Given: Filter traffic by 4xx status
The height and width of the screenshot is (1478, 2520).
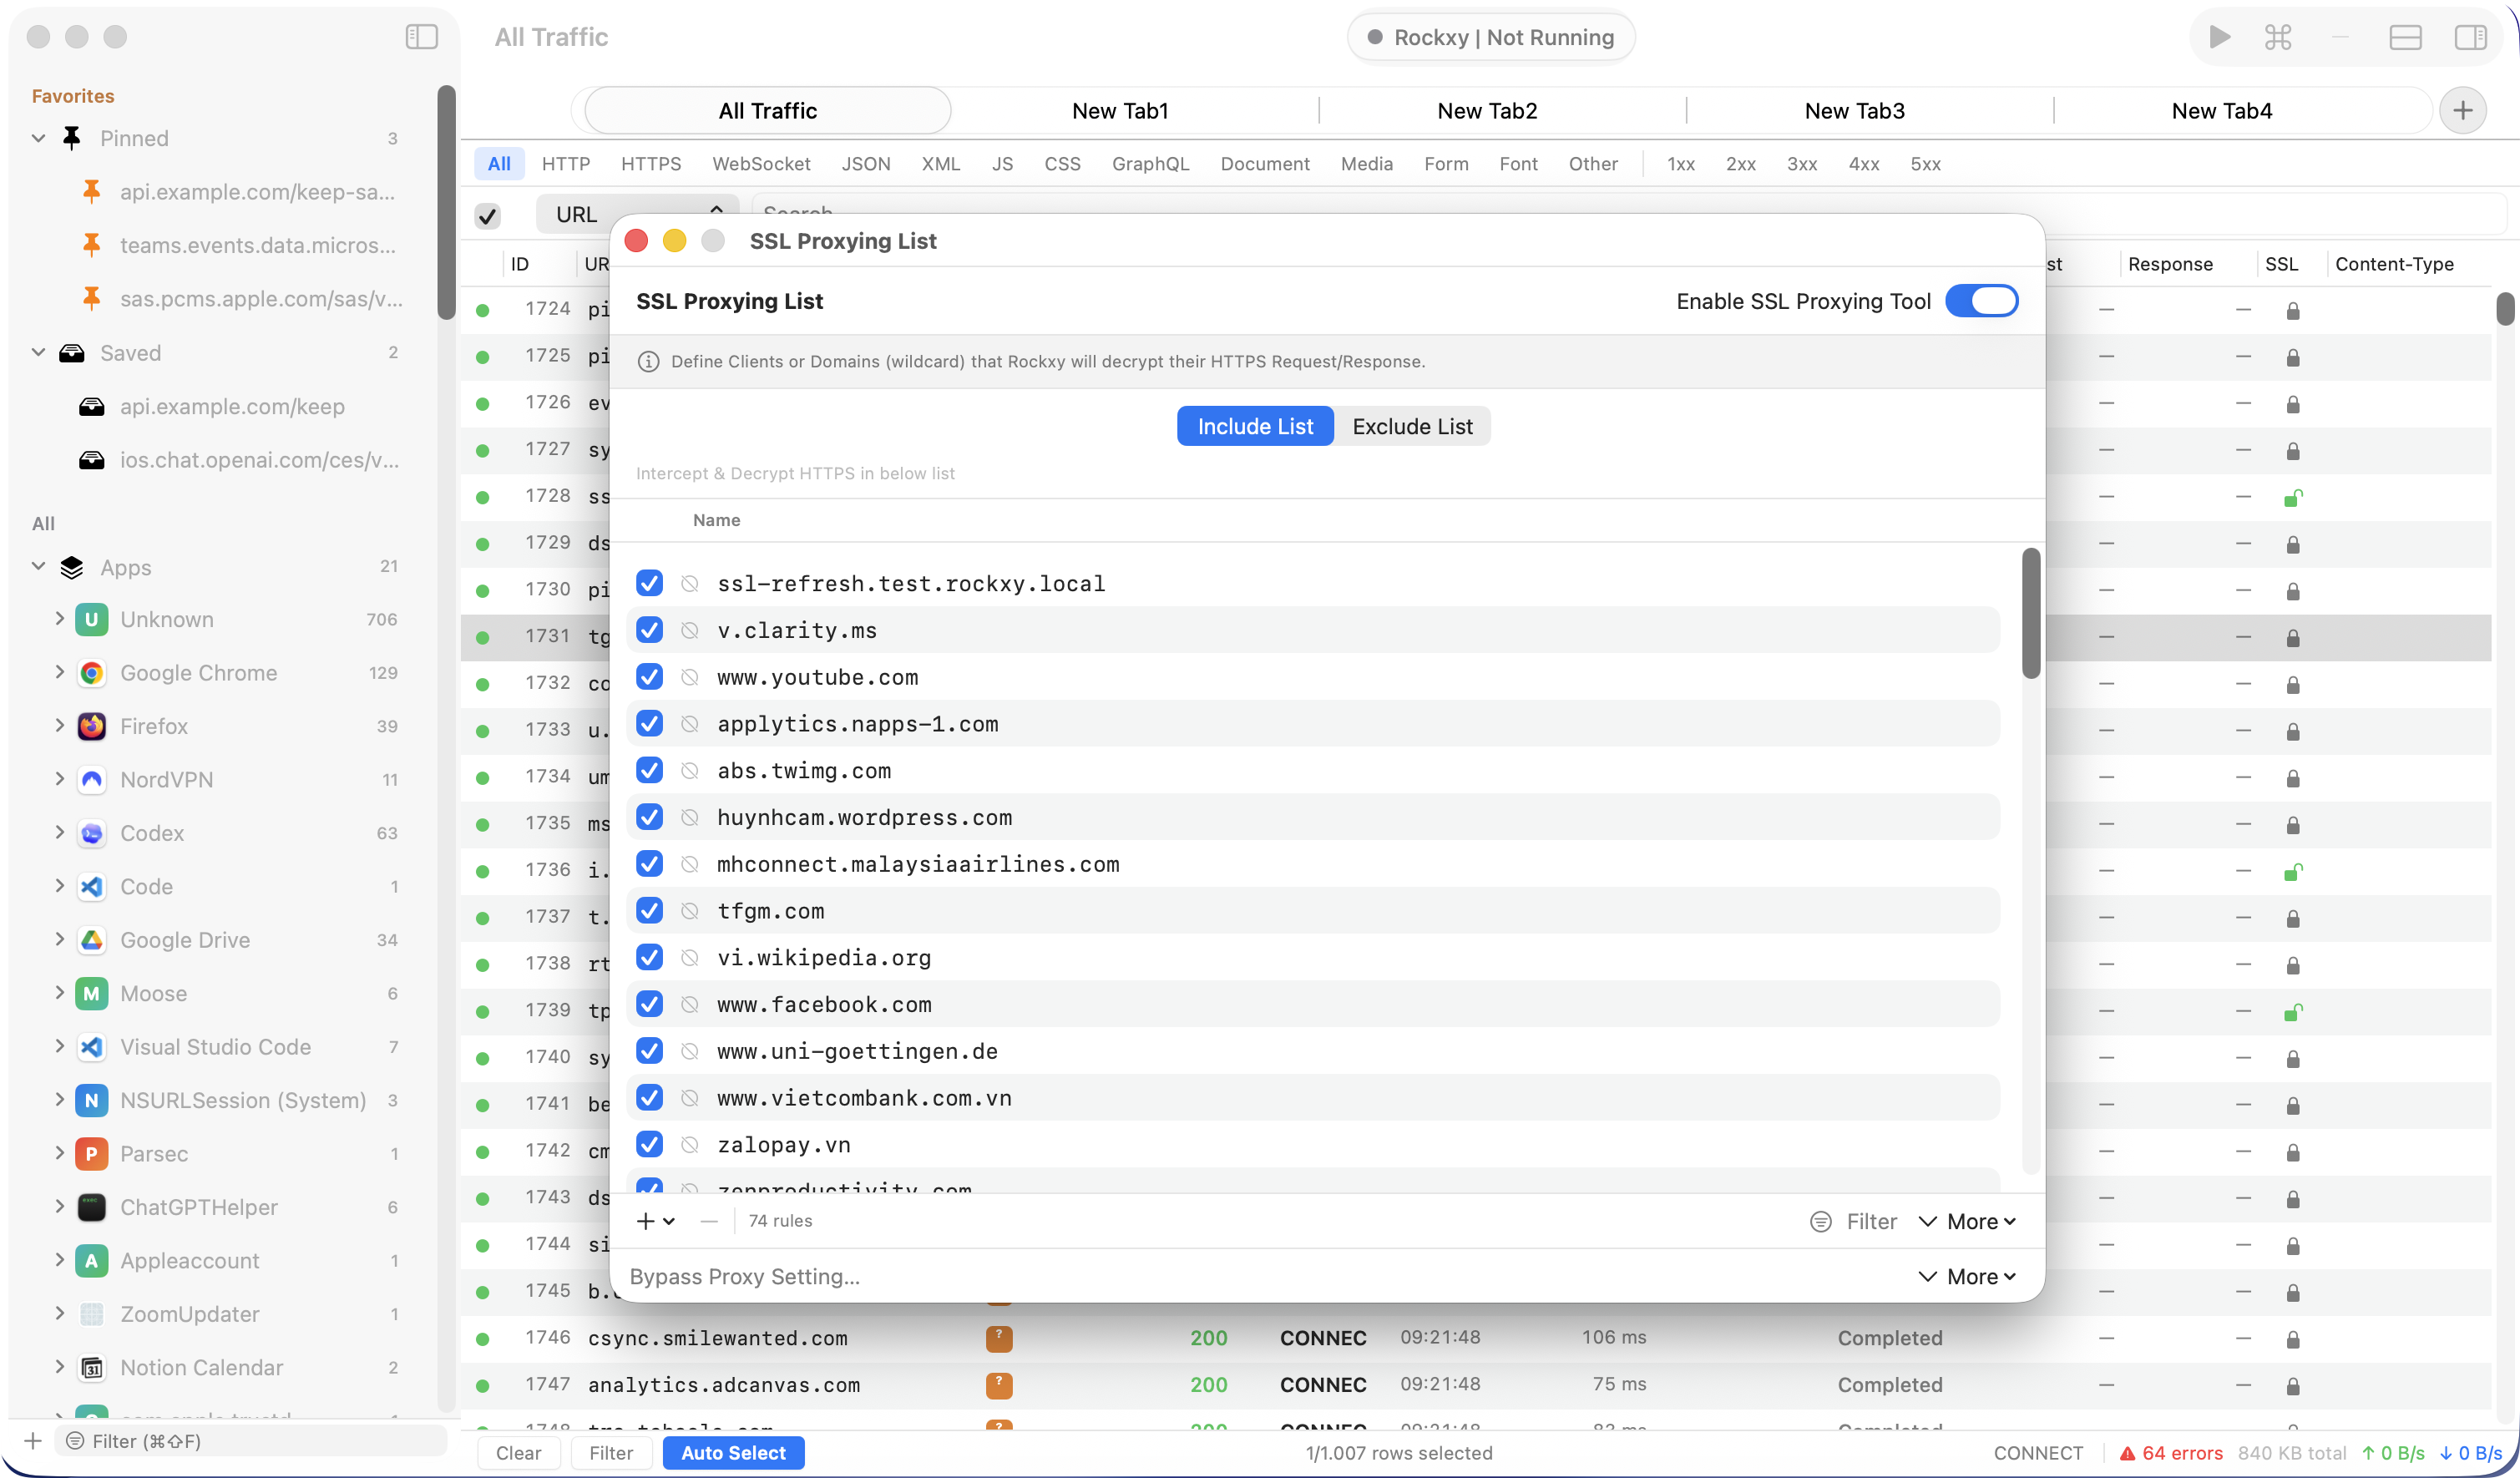Looking at the screenshot, I should (1863, 164).
